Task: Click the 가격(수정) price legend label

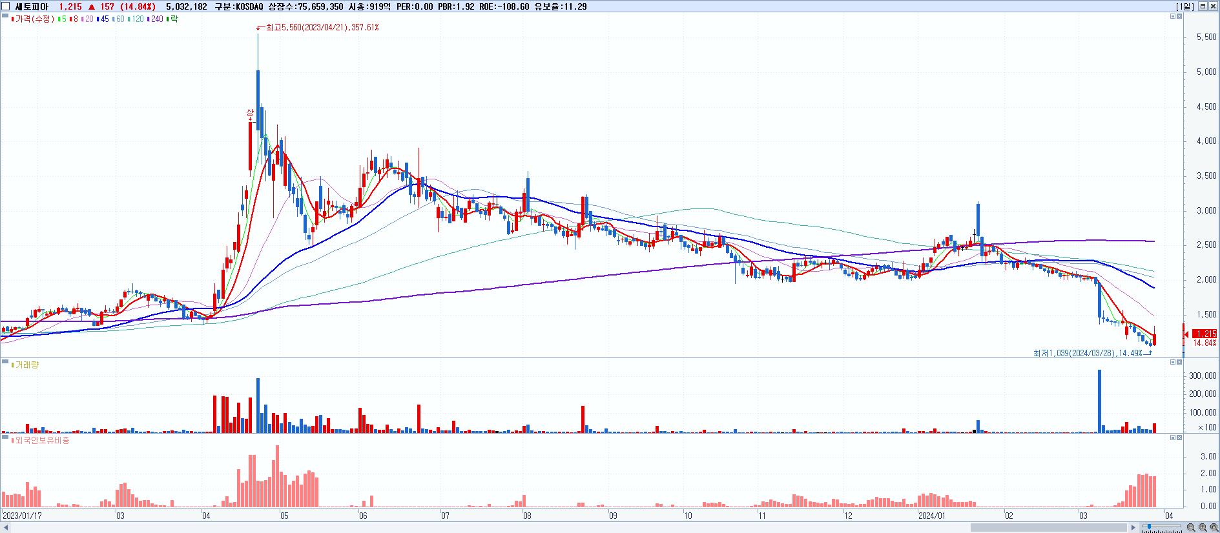Action: [34, 19]
